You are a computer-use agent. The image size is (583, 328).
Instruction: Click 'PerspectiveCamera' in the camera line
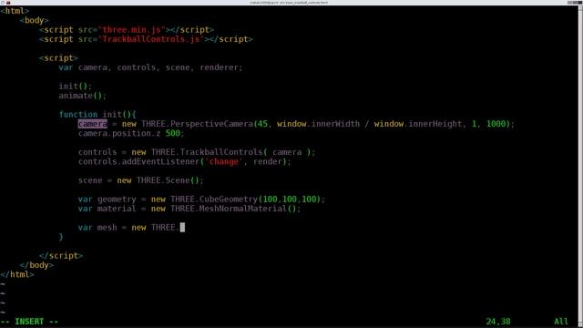pyautogui.click(x=212, y=124)
